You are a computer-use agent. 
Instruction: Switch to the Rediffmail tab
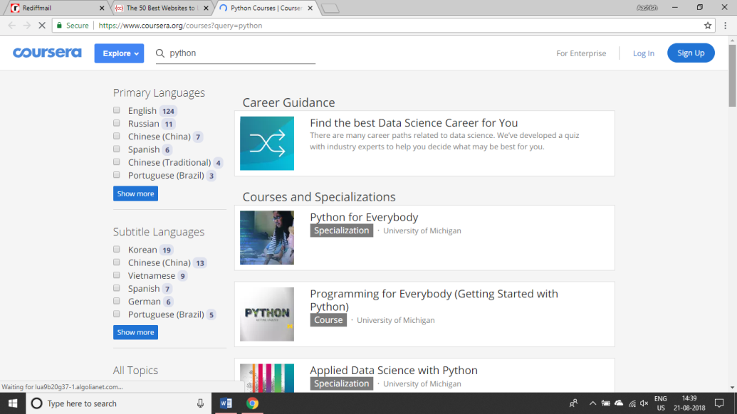coord(56,8)
